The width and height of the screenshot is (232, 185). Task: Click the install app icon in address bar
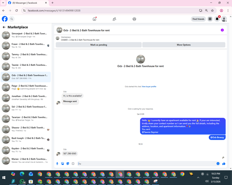(200, 11)
